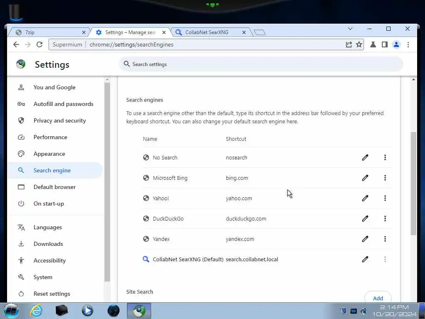Open a new tab
Image resolution: width=425 pixels, height=319 pixels.
pyautogui.click(x=260, y=32)
